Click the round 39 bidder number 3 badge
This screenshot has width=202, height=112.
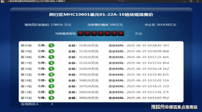(51, 51)
